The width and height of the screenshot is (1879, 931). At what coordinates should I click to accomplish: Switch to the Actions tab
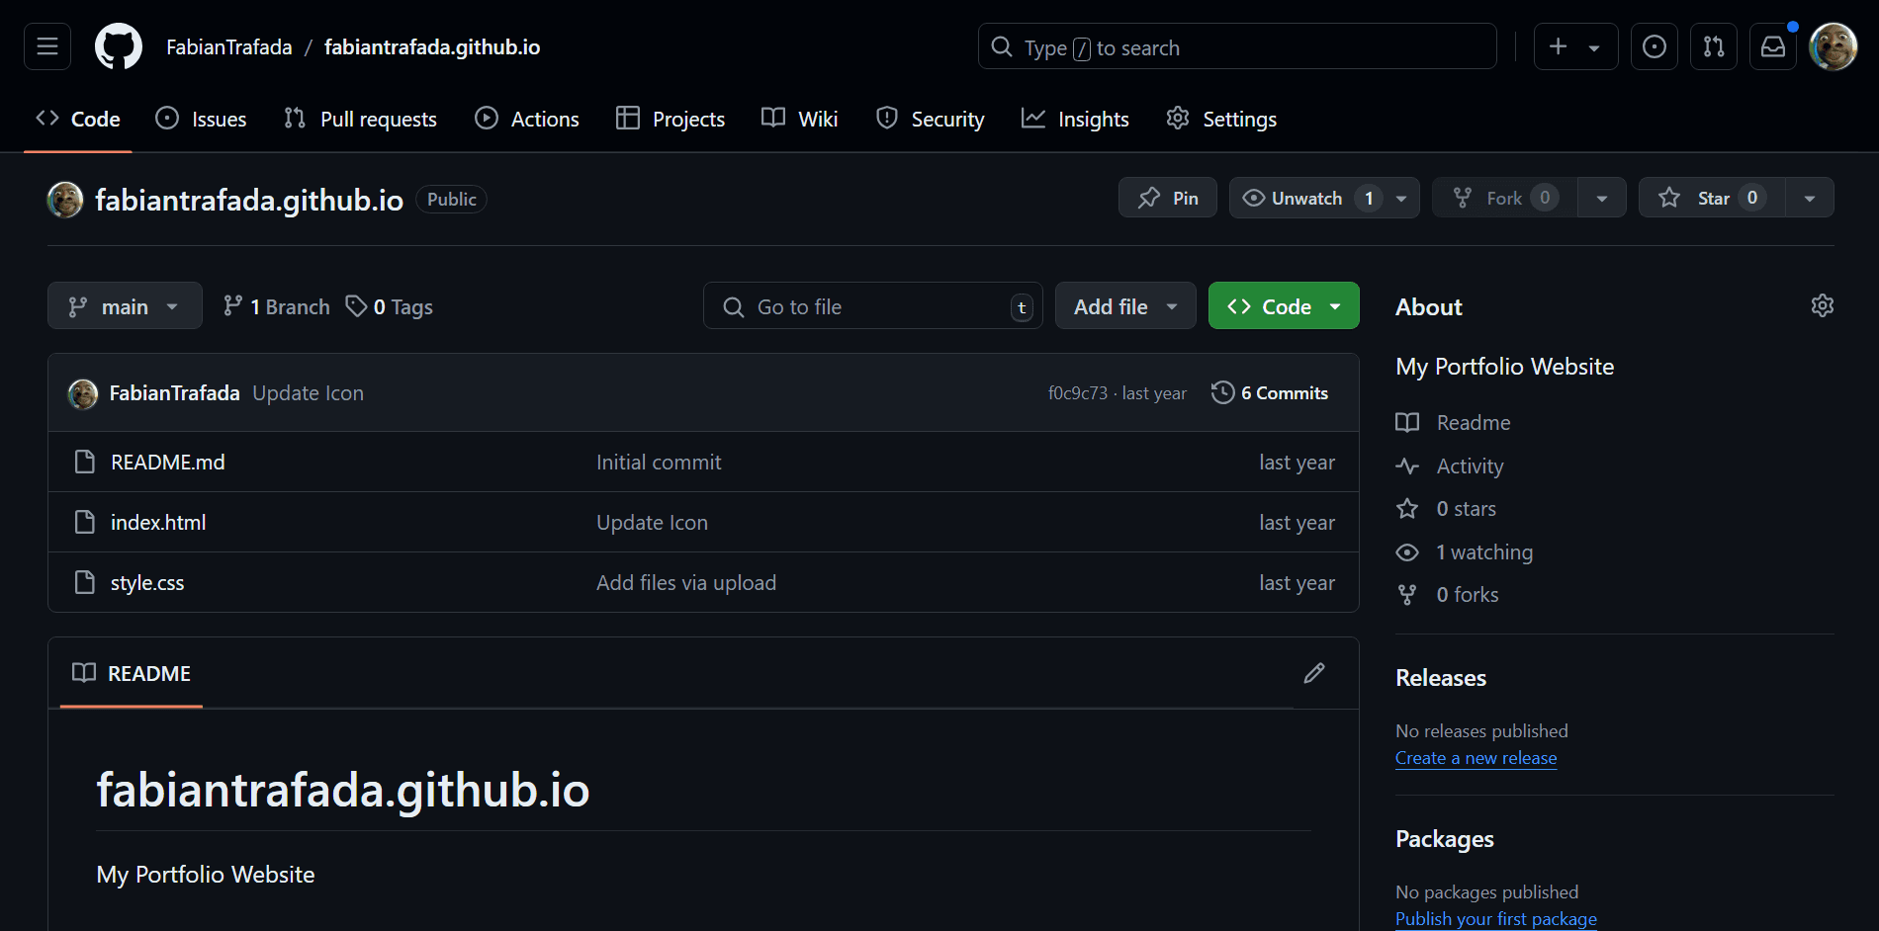(x=527, y=120)
